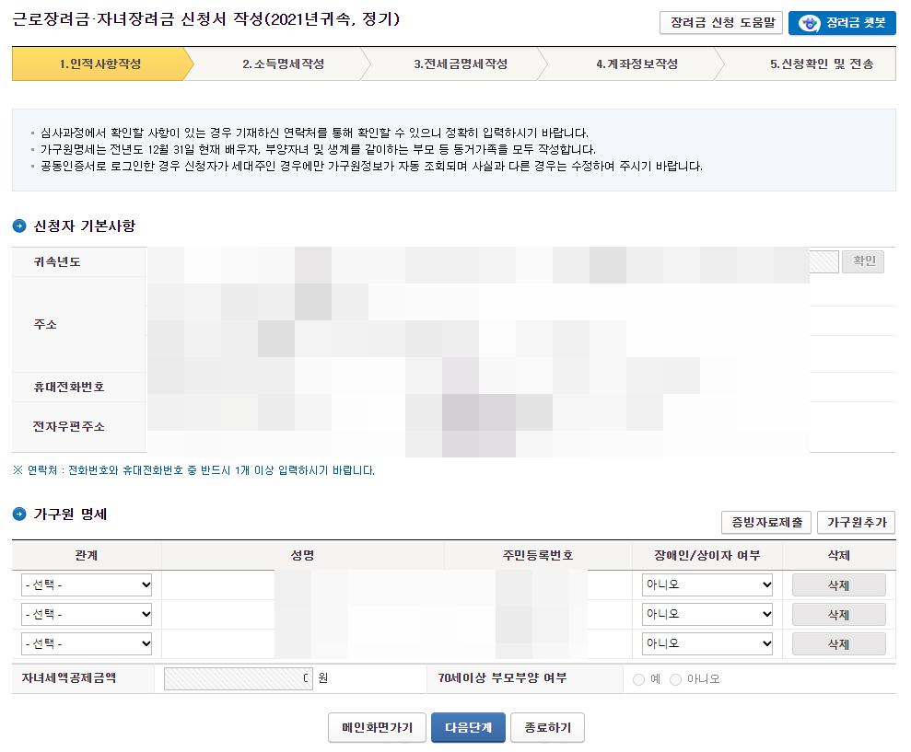
Task: Open the first 장애인/상이자 여부 dropdown
Action: pyautogui.click(x=707, y=584)
